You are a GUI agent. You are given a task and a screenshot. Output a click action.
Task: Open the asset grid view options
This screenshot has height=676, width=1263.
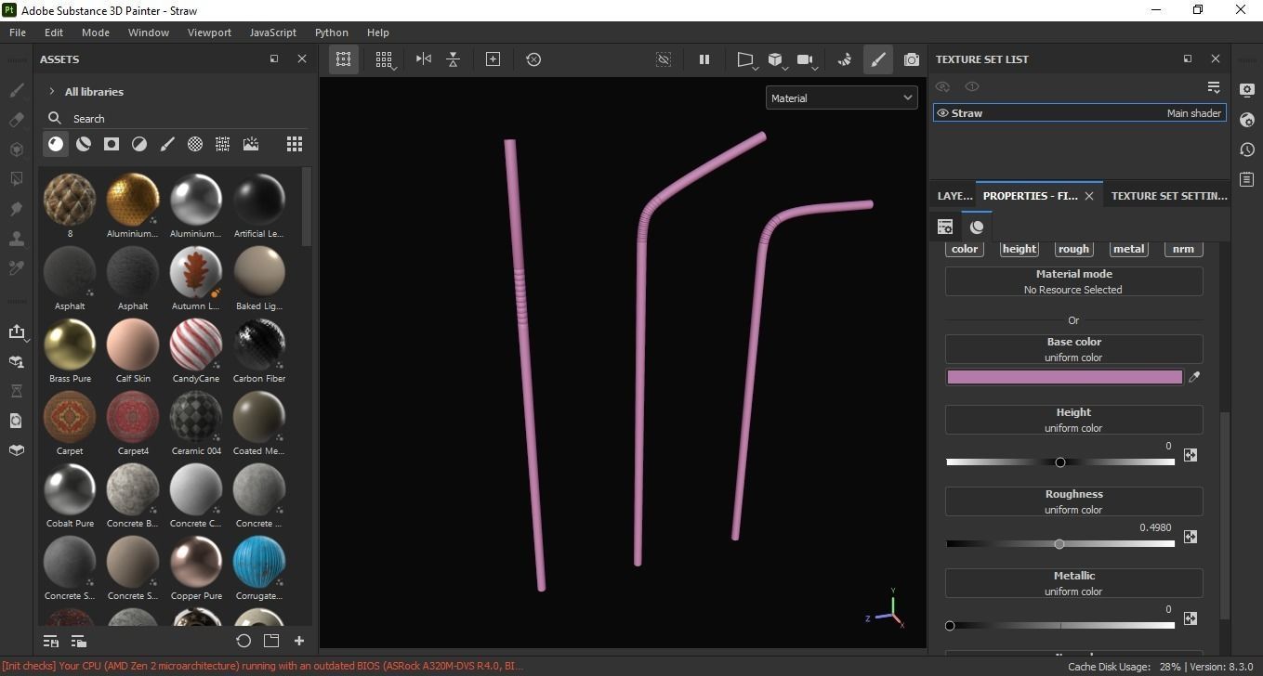(x=295, y=144)
